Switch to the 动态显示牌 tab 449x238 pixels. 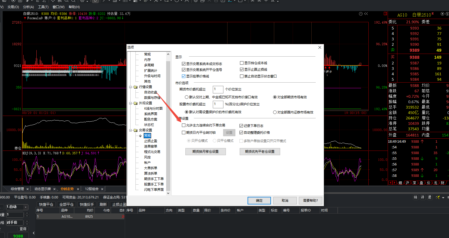tap(42, 189)
